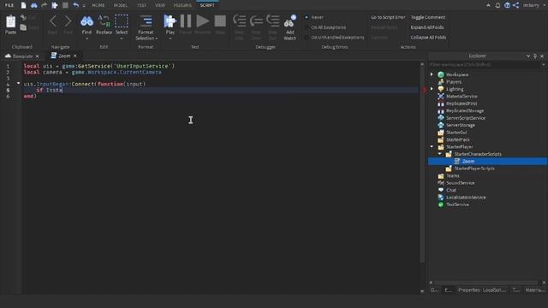Click the LocalizationService icon in Explorer

(x=441, y=198)
